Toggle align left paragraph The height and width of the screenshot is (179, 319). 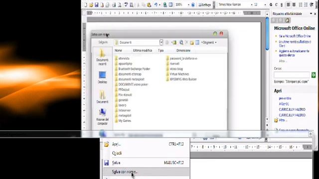[288, 4]
